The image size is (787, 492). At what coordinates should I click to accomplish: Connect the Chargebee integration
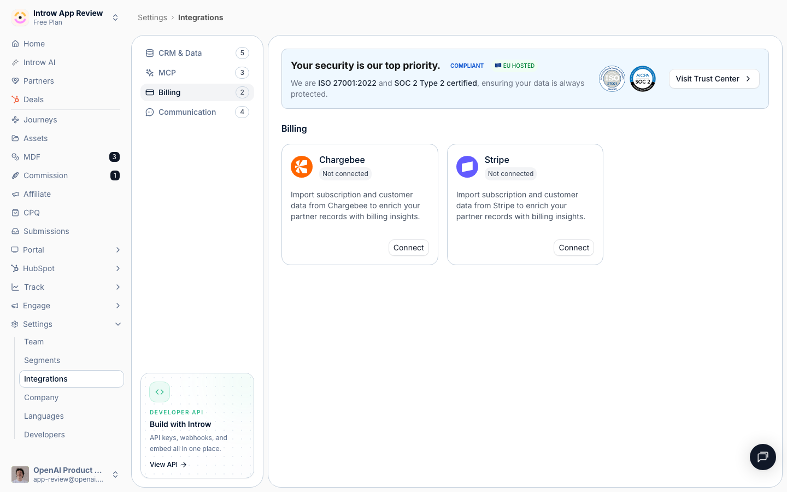pyautogui.click(x=409, y=248)
